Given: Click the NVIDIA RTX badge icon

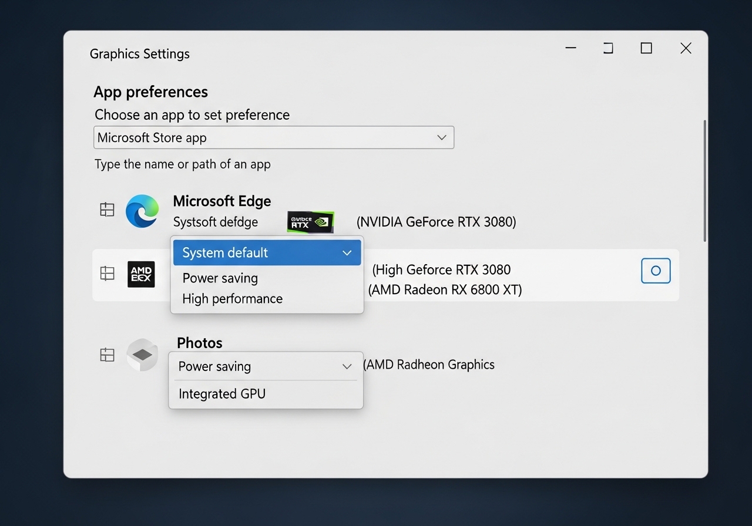Looking at the screenshot, I should (311, 222).
